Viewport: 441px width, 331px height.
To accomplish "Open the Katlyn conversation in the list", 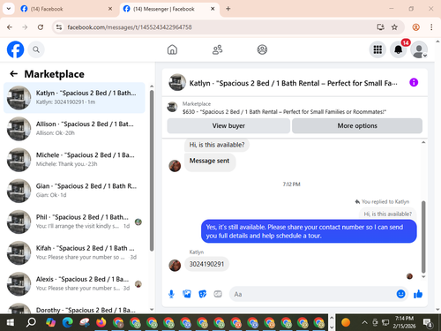I will (74, 98).
